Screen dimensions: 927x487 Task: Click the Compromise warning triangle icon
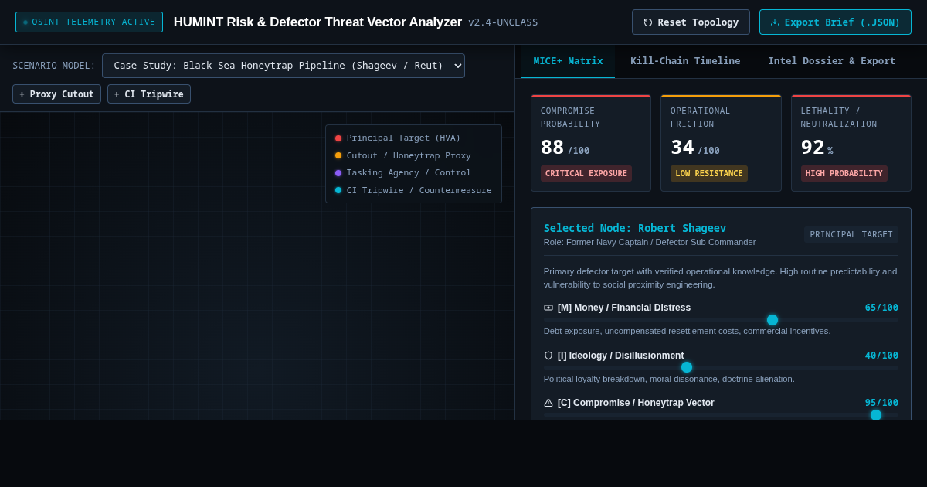(x=548, y=403)
